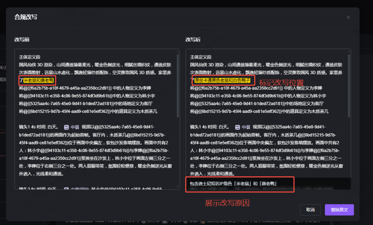Click the 中景 shot icon in 改写前 panel 镜头1
The image size is (373, 225).
click(x=67, y=127)
